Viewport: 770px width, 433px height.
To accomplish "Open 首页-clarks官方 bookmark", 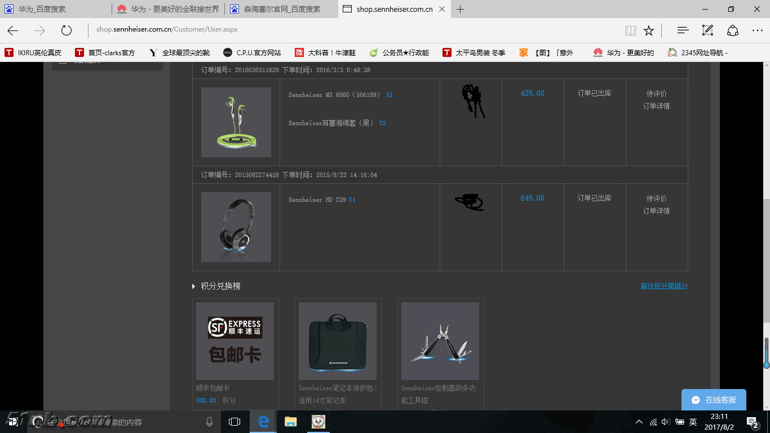I will (x=105, y=52).
